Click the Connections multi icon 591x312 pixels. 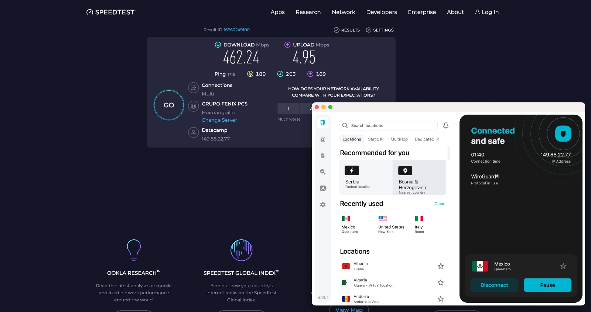(193, 88)
